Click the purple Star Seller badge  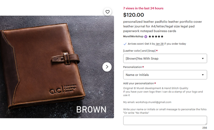(x=146, y=36)
